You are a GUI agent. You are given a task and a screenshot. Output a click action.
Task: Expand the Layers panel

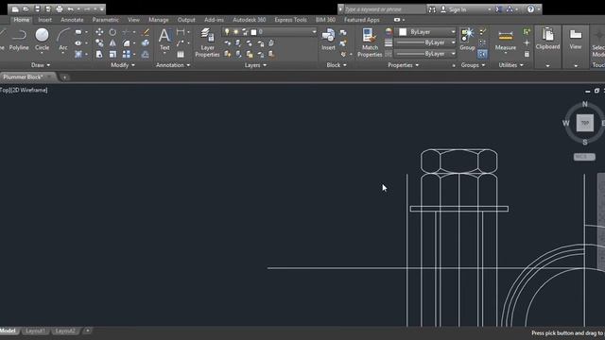coord(255,65)
